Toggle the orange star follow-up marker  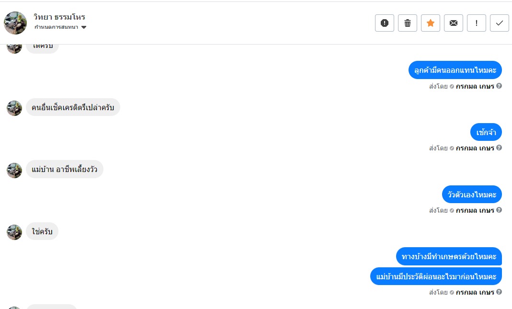[x=431, y=23]
